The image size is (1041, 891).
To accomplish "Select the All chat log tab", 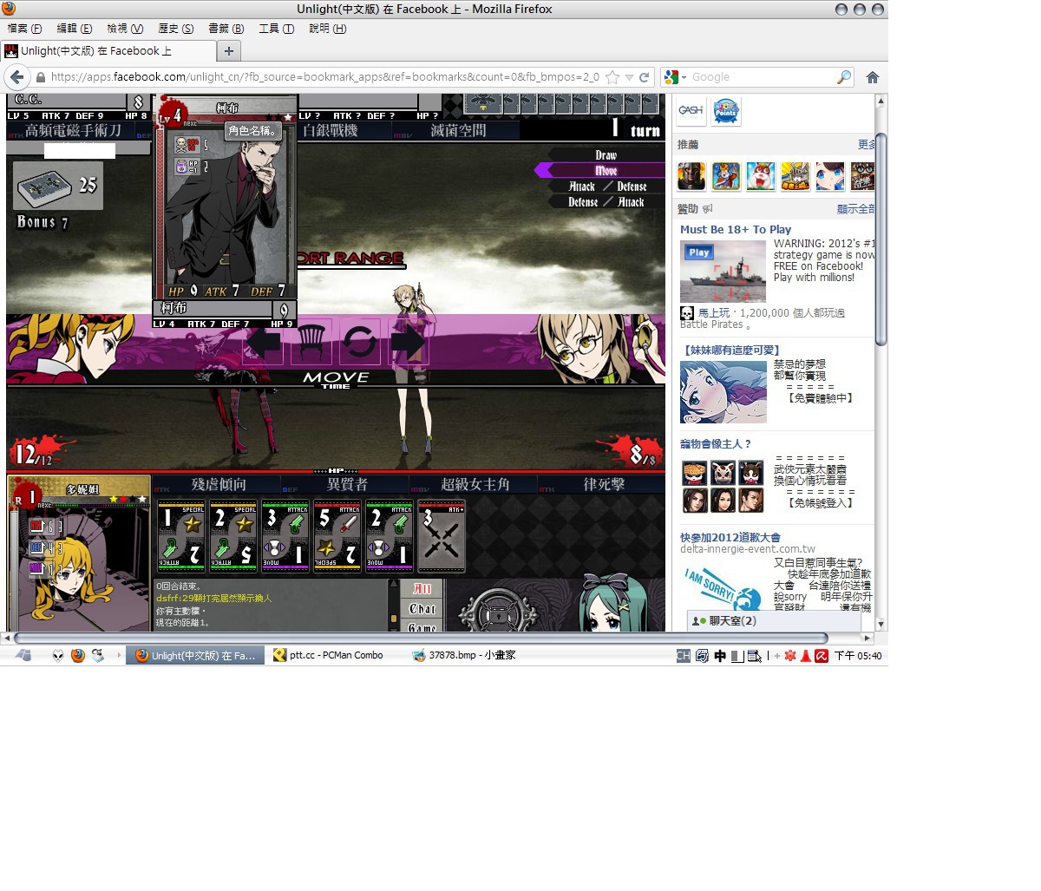I will tap(422, 588).
